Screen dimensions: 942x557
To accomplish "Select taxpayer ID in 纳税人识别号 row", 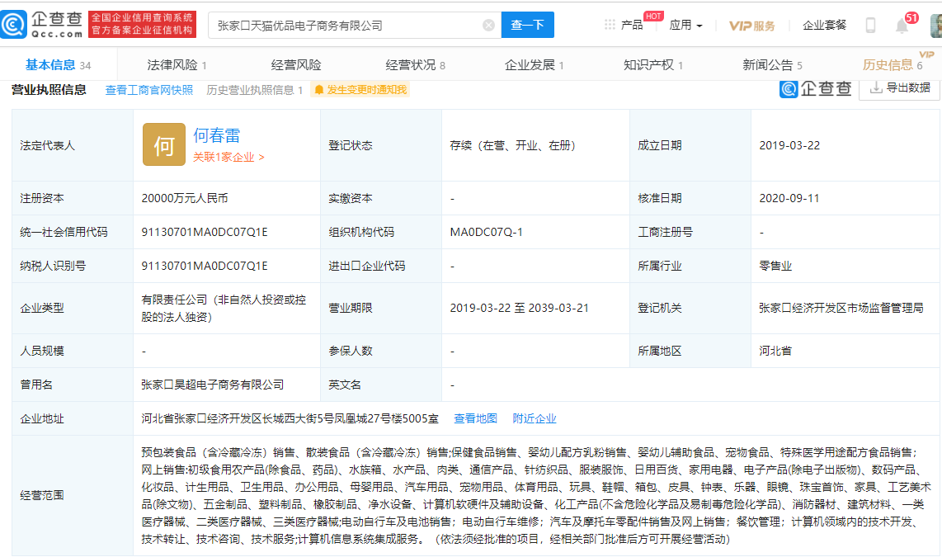I will (x=205, y=266).
